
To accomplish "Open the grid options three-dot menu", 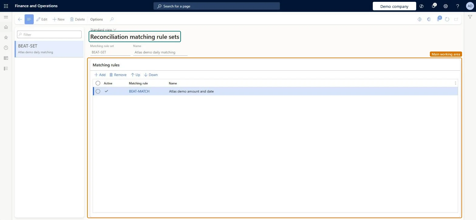I will pos(455,83).
